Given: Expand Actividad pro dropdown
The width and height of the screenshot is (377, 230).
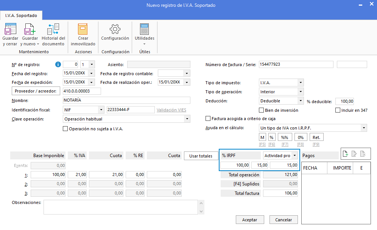Looking at the screenshot, I should [x=295, y=156].
